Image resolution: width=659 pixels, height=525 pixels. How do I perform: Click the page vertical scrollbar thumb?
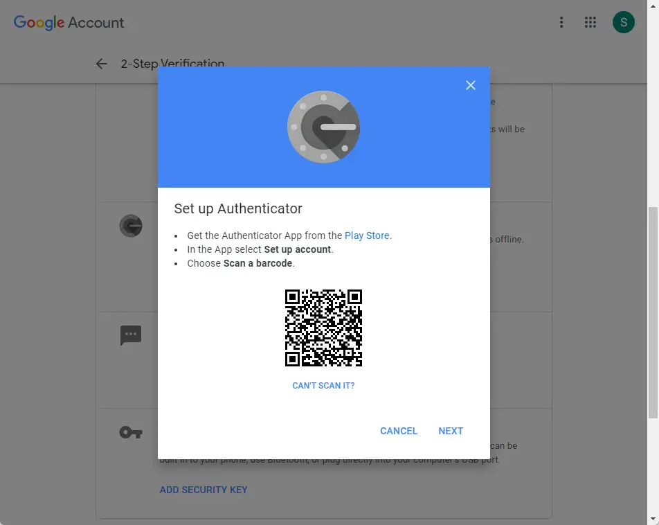(x=653, y=312)
